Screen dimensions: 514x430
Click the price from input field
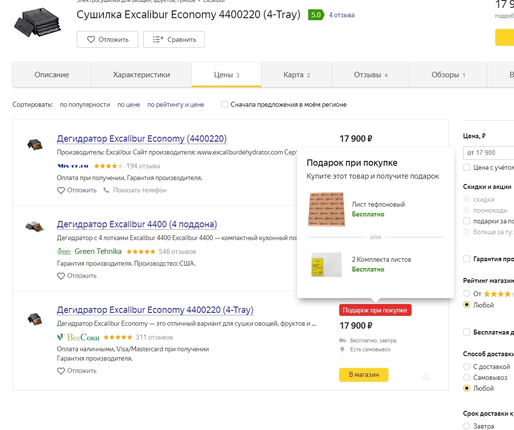tap(488, 153)
